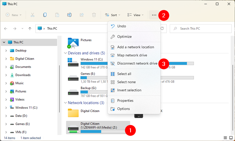Screen dimensions: 235x141
Task: Select the Games (E:) drive icon
Action: point(73,78)
